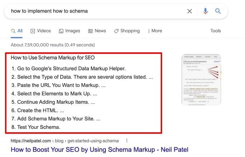Open the Neil Patel Schema Markup result link
Screen dimensions: 245x157
pyautogui.click(x=99, y=149)
